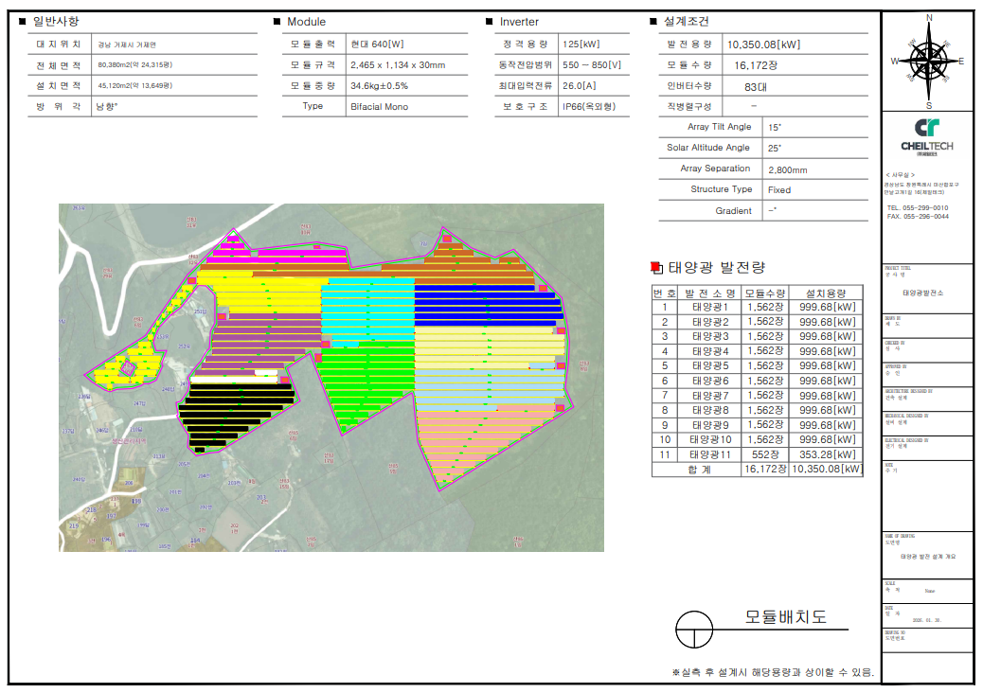Viewport: 983px width, 693px height.
Task: Click the TEL. 055-299-0010 phone number
Action: (x=917, y=207)
